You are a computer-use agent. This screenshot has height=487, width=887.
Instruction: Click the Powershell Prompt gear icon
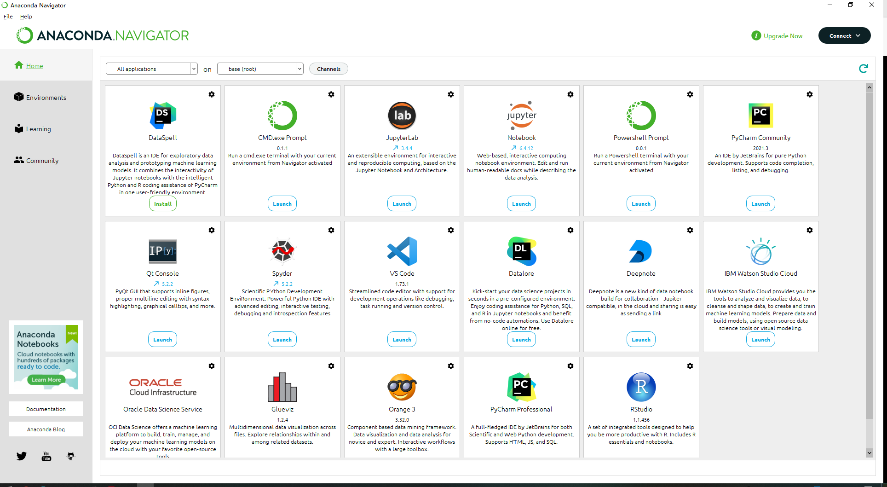690,94
